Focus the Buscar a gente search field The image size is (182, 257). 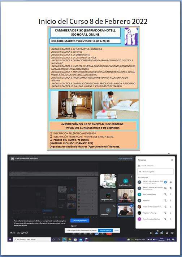(x=155, y=171)
